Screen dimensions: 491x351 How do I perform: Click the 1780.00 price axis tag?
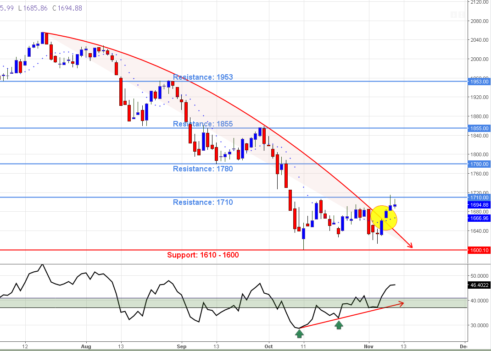479,164
